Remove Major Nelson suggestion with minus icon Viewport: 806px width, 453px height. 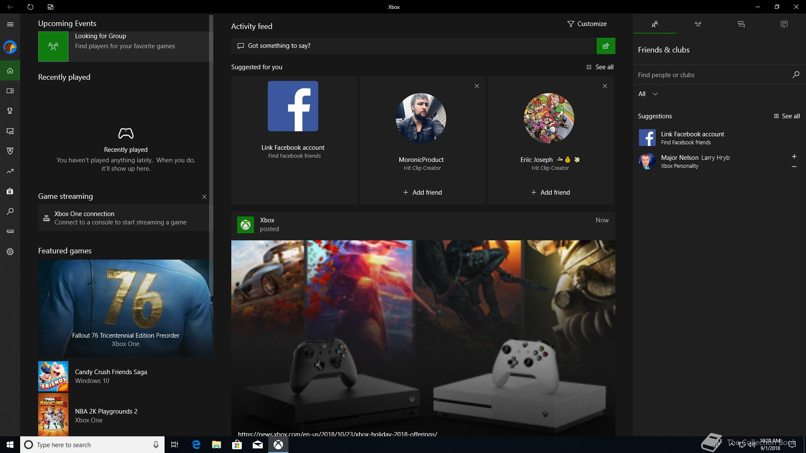point(794,167)
